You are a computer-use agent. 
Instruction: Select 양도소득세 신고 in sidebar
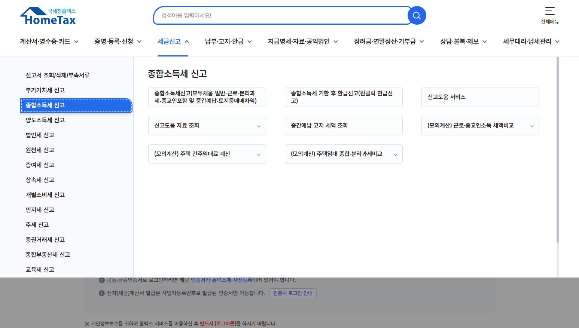point(45,120)
